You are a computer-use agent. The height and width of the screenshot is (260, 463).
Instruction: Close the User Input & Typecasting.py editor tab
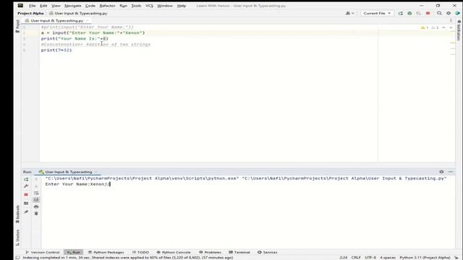point(88,21)
